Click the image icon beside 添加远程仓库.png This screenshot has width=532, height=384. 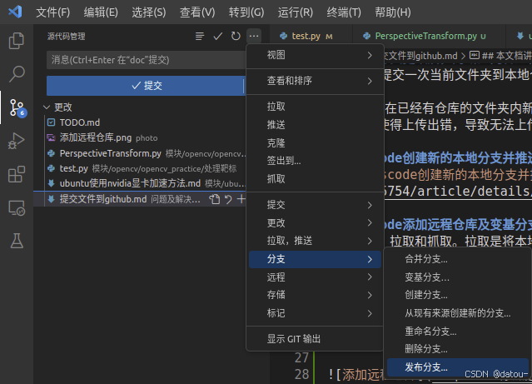(x=52, y=137)
